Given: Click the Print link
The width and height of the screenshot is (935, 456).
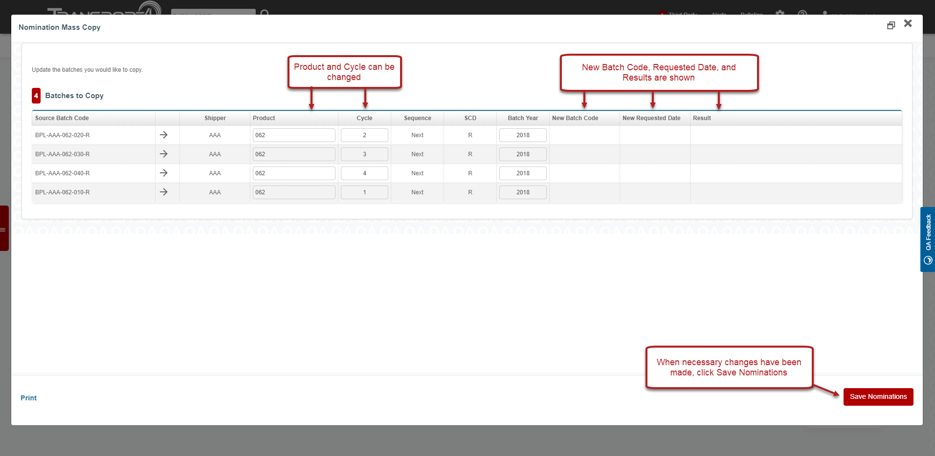Looking at the screenshot, I should 28,398.
